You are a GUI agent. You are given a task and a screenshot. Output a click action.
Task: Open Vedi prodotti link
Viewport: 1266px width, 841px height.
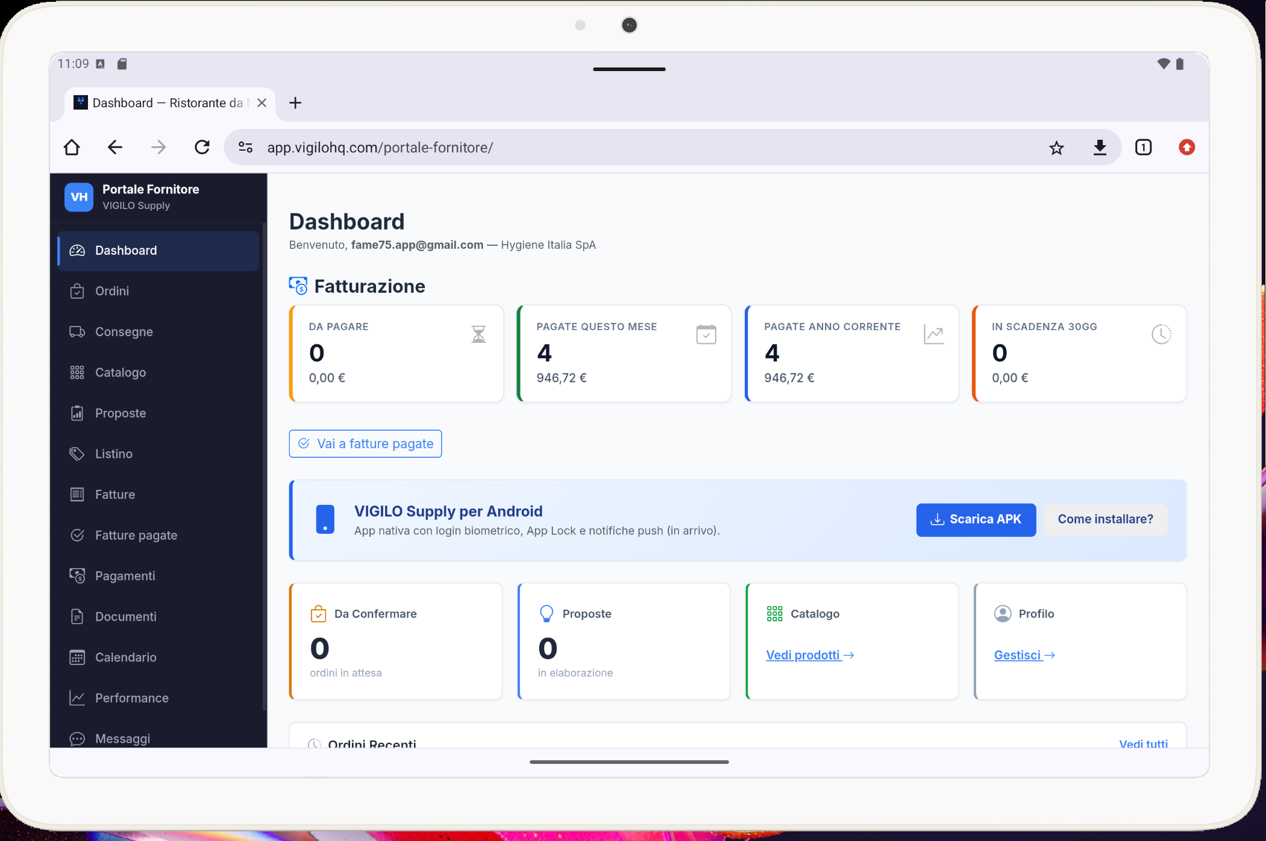[809, 655]
